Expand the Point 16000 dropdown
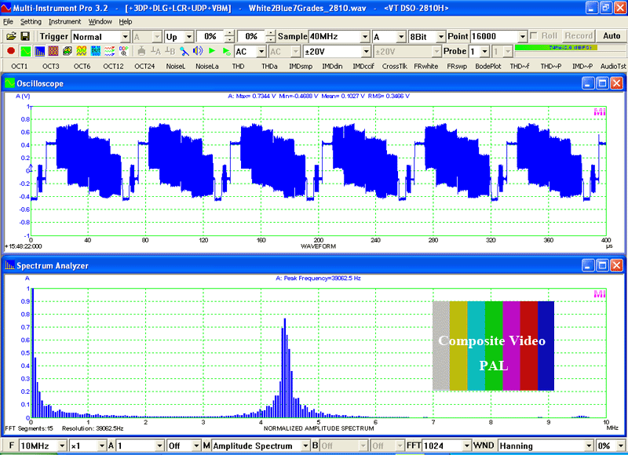The image size is (628, 455). tap(522, 37)
